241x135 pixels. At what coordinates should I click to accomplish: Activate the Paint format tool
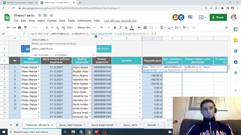click(25, 27)
